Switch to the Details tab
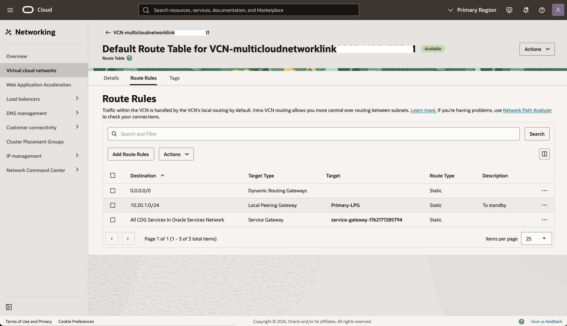The image size is (567, 326). tap(111, 78)
